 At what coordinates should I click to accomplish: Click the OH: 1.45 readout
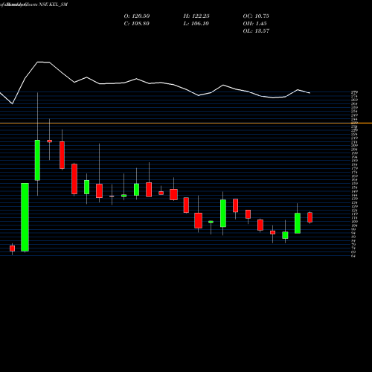[254, 24]
